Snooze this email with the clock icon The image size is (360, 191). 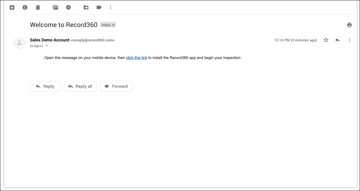[x=68, y=7]
